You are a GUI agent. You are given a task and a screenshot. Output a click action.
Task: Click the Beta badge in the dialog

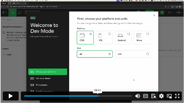point(33,18)
